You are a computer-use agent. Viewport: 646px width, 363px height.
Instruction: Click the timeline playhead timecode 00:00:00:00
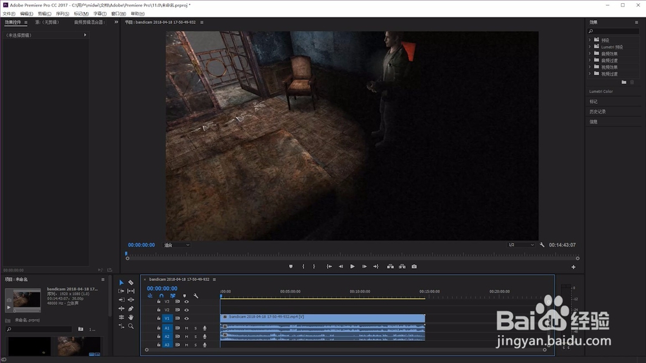(162, 289)
